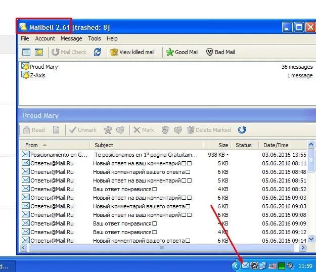Screen dimensions: 316x272
Task: Click Mailbell envelope icon in system tray
Action: coord(245,266)
